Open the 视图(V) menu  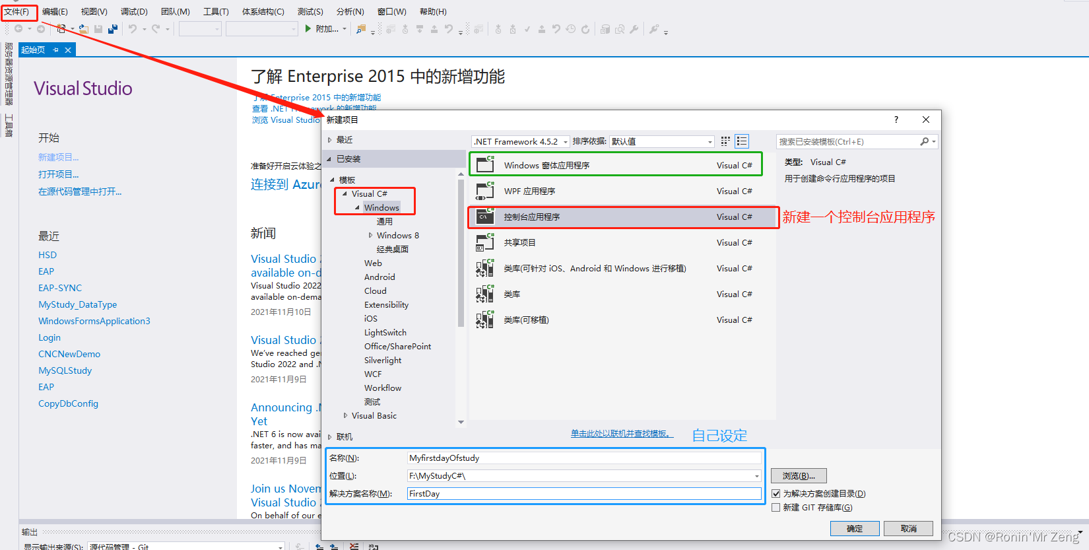tap(94, 12)
